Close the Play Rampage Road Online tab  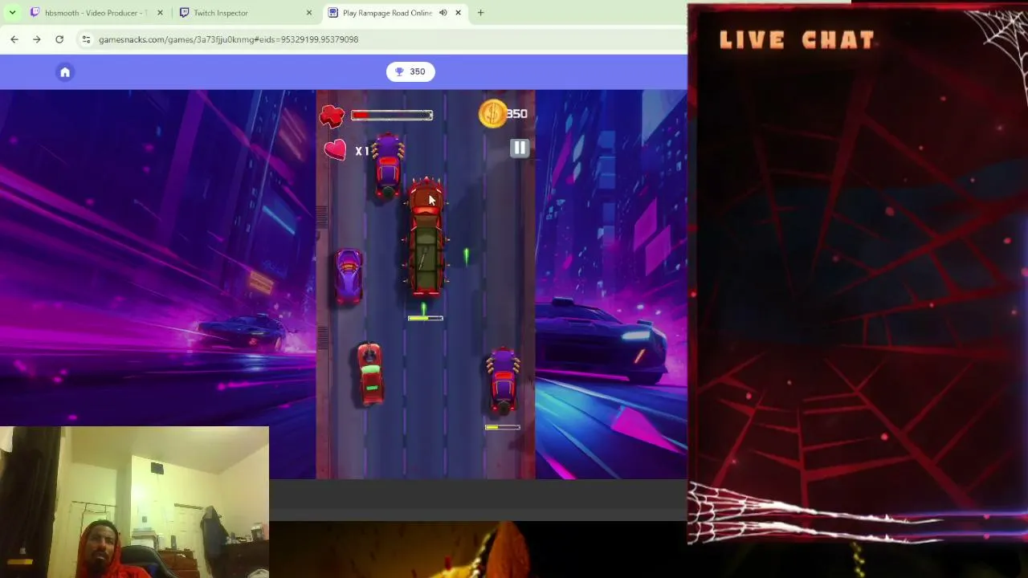pos(459,13)
